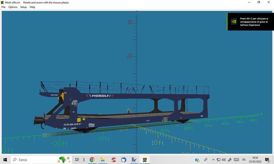
Task: Click the help tray icon with question mark
Action: pos(197,160)
